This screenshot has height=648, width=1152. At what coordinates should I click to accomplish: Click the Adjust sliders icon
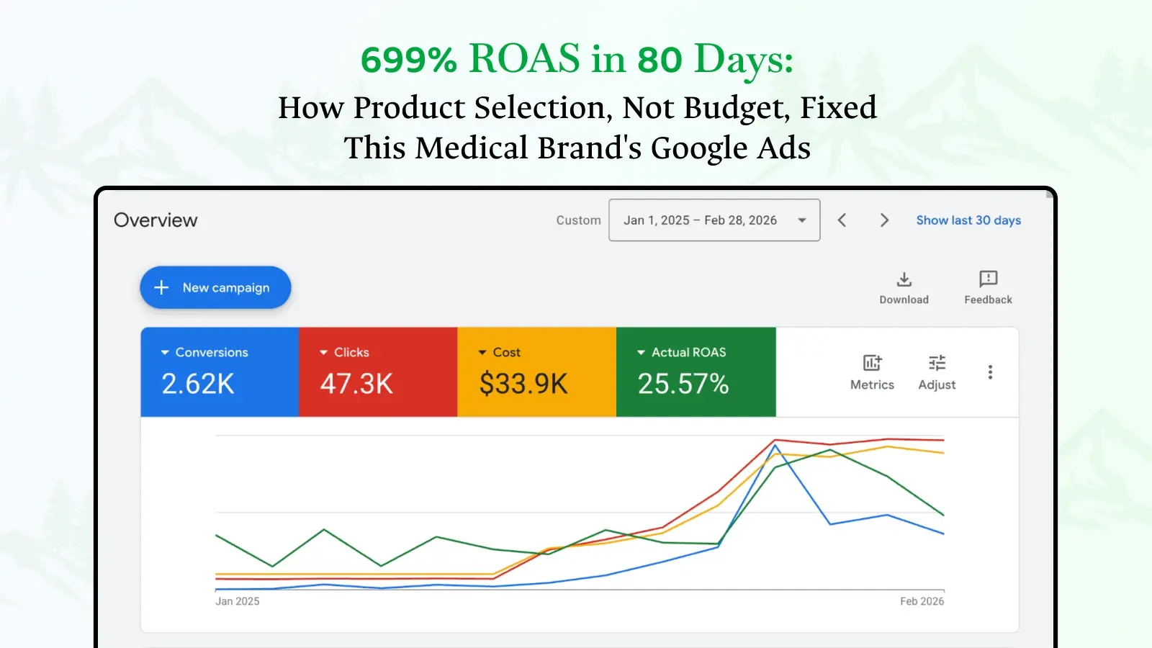[x=937, y=362]
